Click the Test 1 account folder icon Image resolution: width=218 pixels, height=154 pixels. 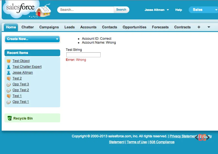click(9, 96)
